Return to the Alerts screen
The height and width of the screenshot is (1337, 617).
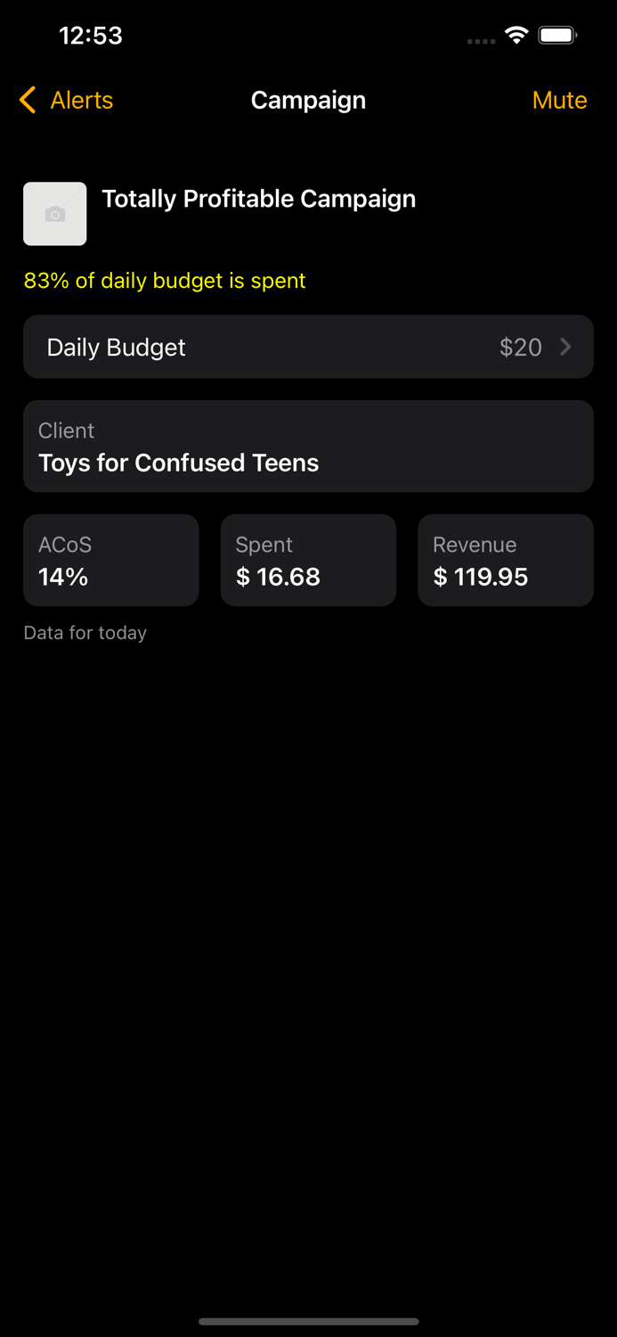tap(65, 100)
